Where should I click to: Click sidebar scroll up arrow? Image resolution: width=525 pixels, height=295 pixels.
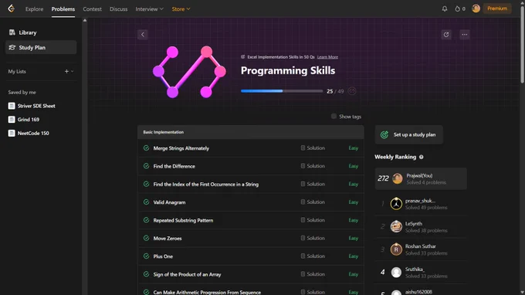[85, 20]
